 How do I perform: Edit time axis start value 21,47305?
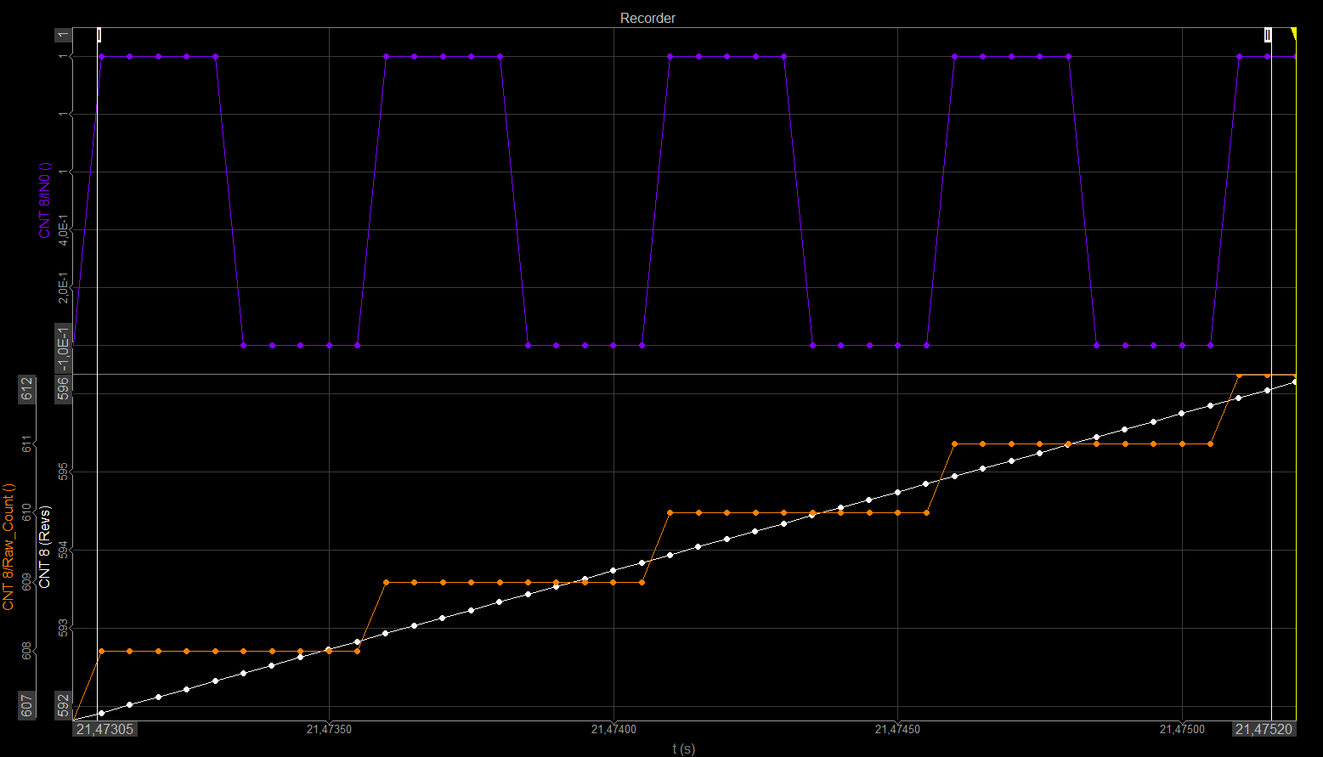(x=105, y=729)
